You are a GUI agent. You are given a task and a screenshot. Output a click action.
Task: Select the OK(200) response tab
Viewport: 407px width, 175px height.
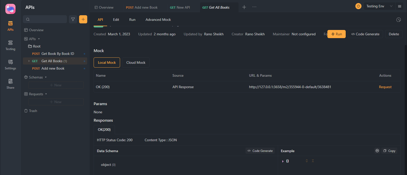pyautogui.click(x=104, y=130)
